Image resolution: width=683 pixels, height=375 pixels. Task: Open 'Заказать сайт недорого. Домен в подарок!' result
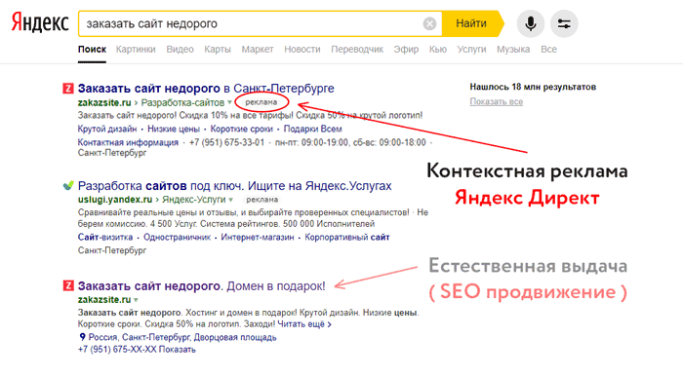point(202,285)
